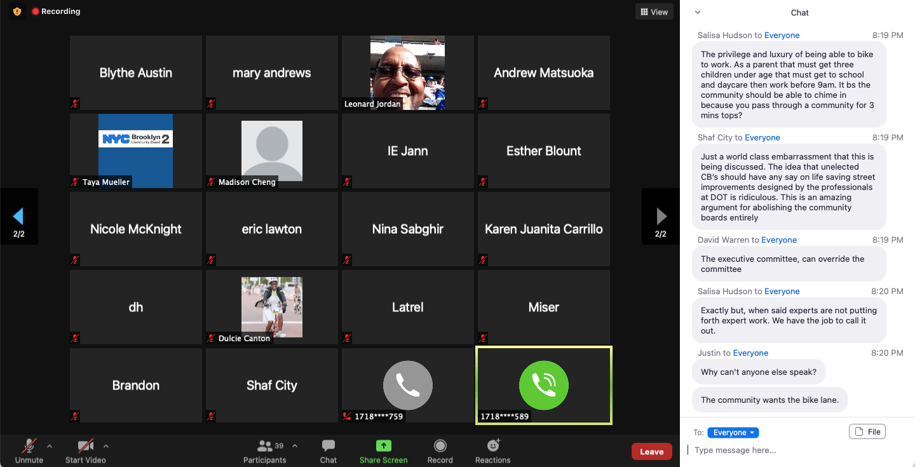Click the red Leave button
This screenshot has height=467, width=915.
[x=651, y=452]
